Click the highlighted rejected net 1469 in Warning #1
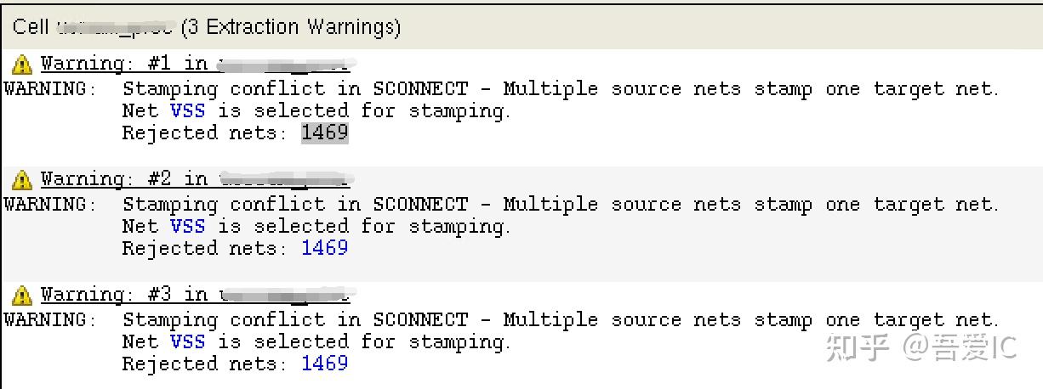 click(x=324, y=132)
